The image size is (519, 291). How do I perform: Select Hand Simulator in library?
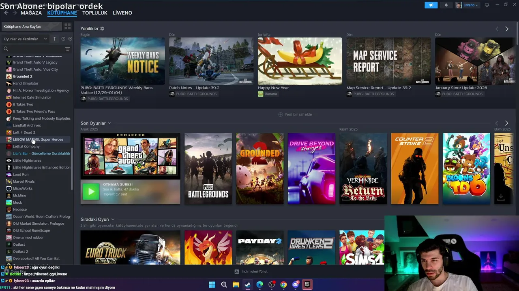pos(26,83)
